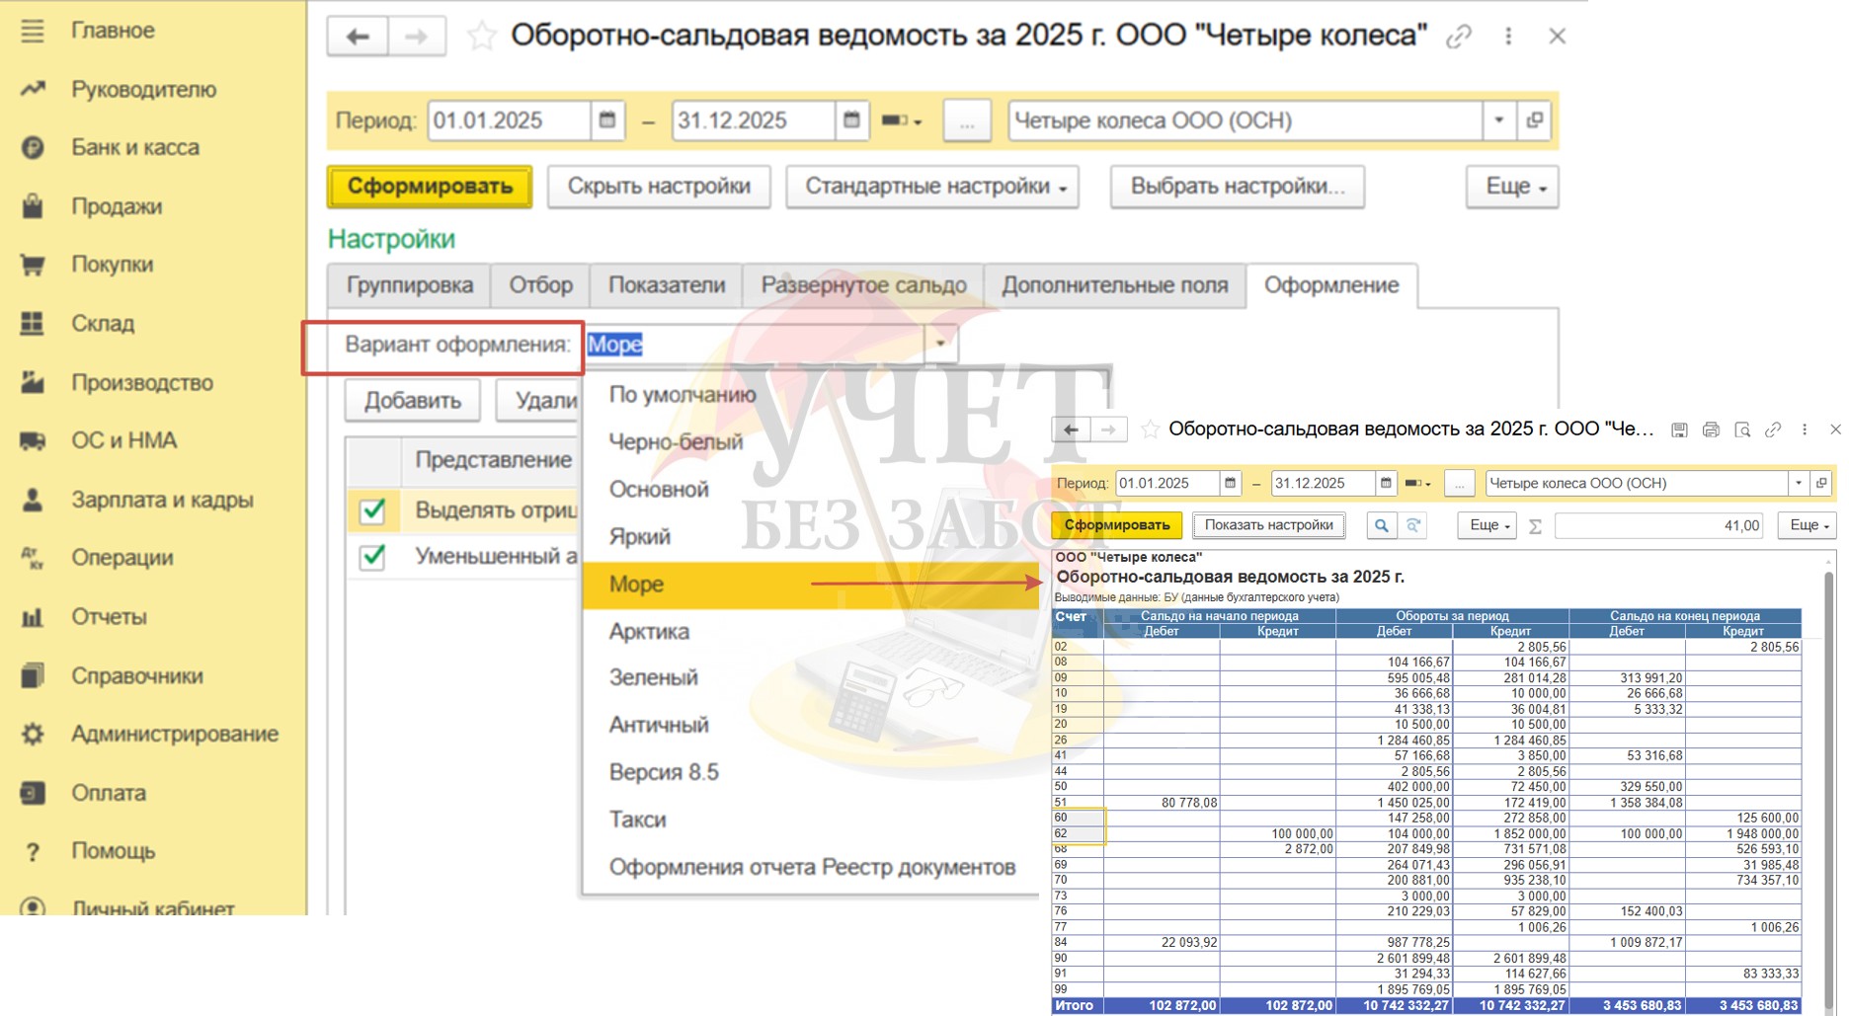
Task: Select the Арктика design variant
Action: click(810, 631)
